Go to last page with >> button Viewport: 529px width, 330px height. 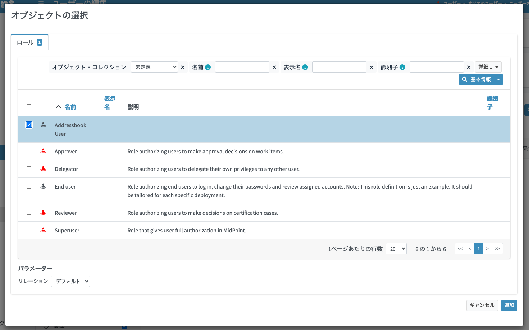(x=497, y=248)
